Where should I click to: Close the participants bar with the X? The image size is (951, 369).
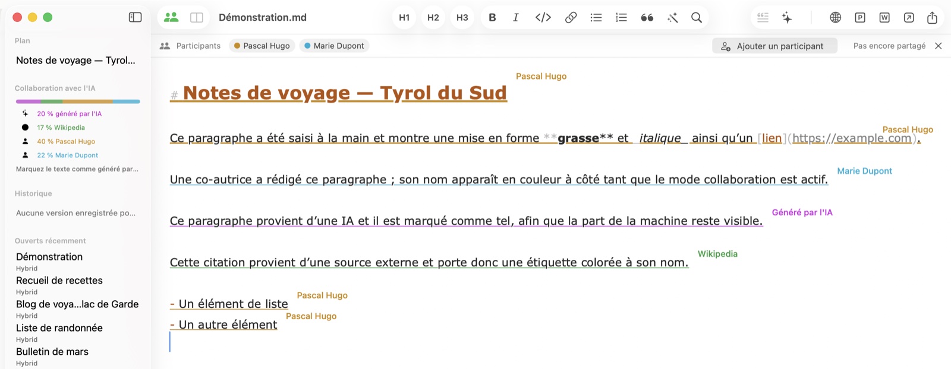tap(939, 46)
